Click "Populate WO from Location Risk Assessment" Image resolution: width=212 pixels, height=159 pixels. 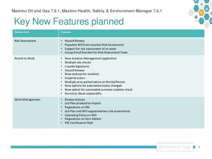(94, 45)
